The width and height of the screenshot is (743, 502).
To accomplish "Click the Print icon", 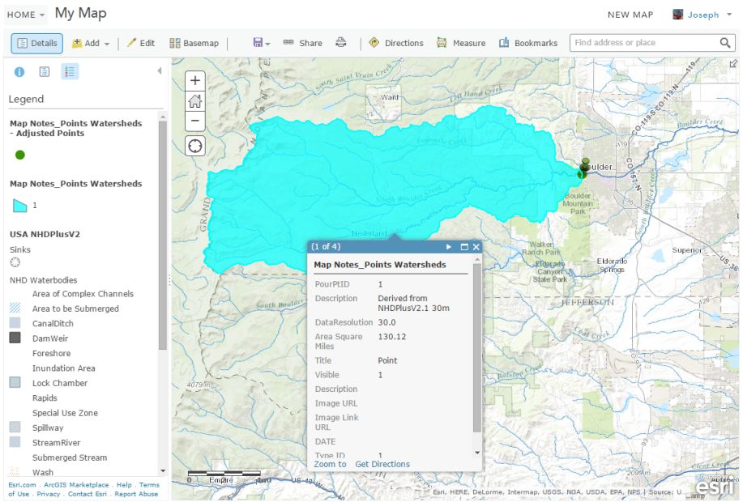I will pos(340,43).
